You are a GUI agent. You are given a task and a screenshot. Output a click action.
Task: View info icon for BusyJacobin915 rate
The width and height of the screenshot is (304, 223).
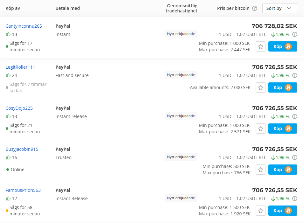(x=295, y=157)
